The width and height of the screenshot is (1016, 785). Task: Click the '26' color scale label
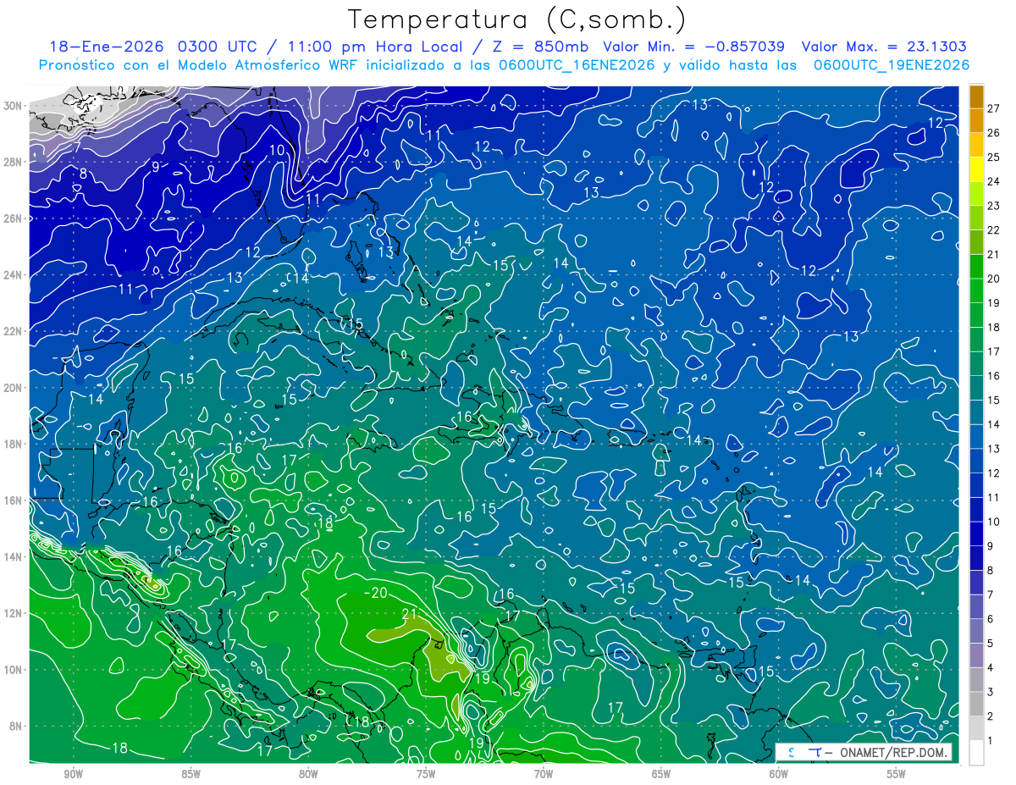pyautogui.click(x=993, y=133)
